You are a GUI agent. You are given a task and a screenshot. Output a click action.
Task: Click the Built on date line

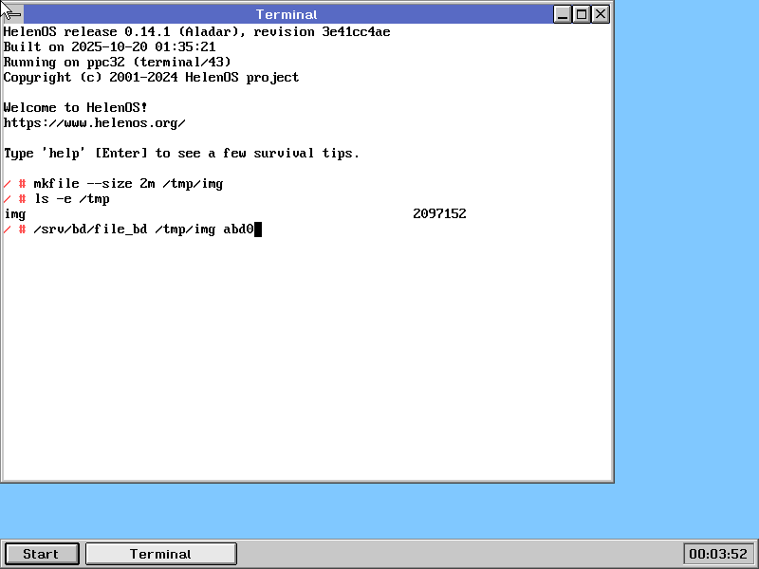point(109,47)
